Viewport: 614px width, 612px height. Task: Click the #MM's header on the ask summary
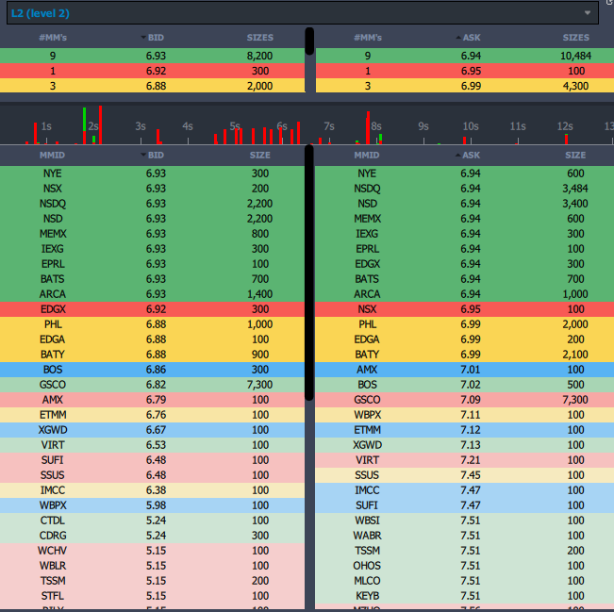[368, 38]
